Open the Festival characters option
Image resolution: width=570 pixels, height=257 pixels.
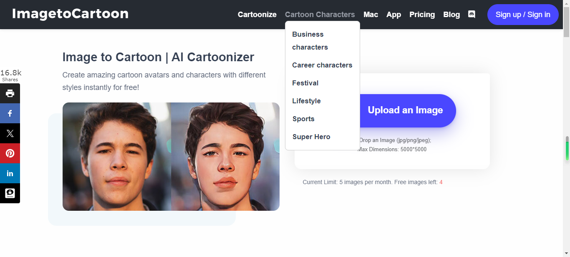tap(305, 83)
